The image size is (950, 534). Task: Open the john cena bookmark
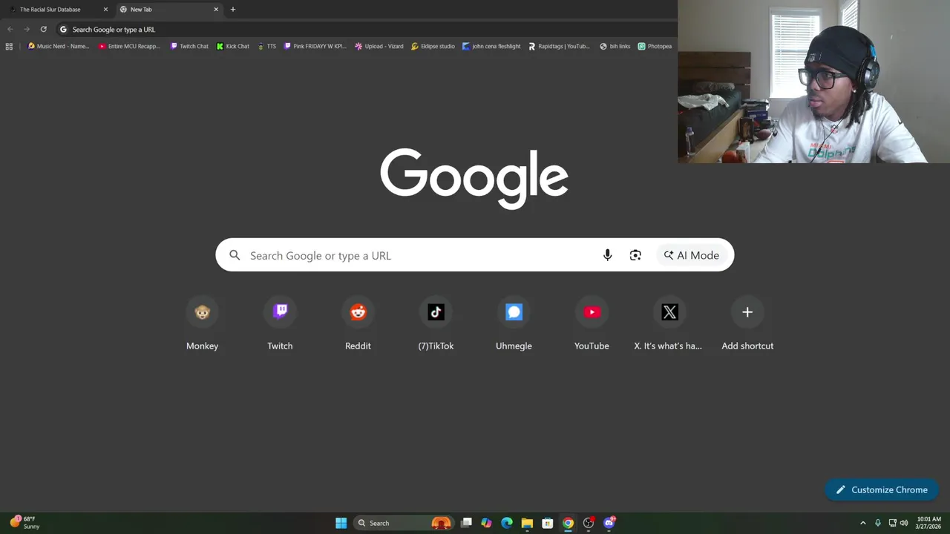[491, 46]
